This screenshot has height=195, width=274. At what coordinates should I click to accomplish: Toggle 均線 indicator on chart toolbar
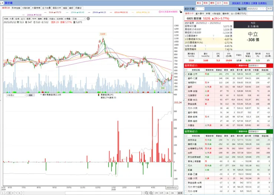point(6,18)
